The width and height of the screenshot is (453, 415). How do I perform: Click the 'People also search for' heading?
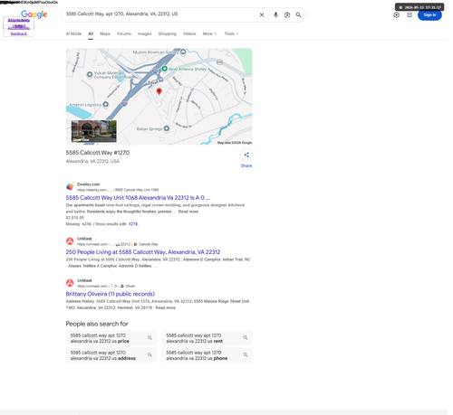coord(97,324)
